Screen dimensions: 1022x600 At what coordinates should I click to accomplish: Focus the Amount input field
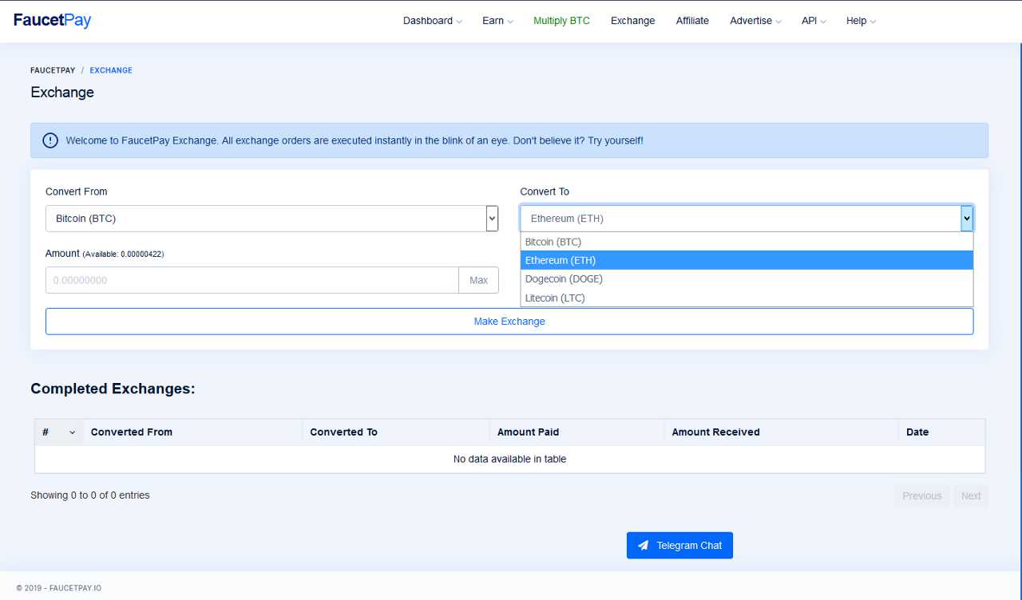point(252,280)
